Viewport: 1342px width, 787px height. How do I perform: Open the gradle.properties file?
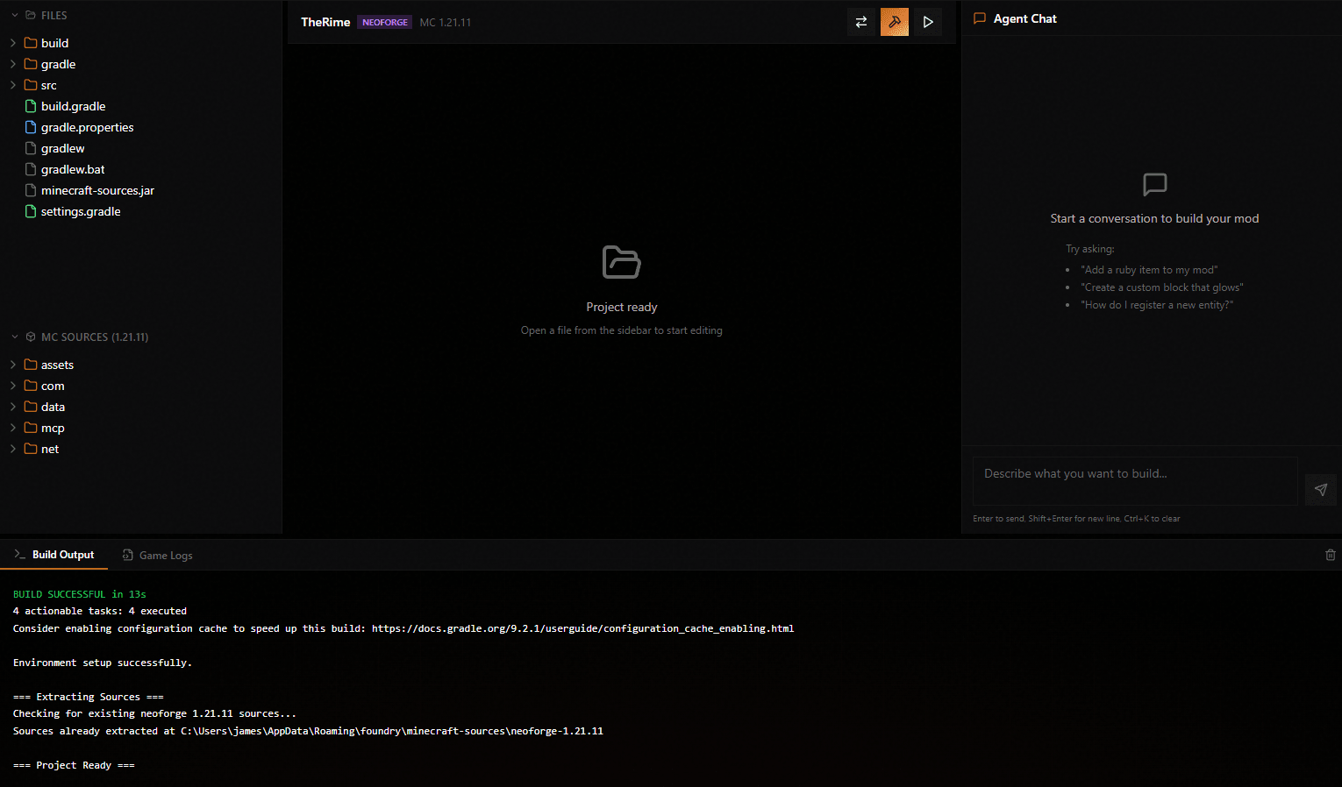(87, 127)
